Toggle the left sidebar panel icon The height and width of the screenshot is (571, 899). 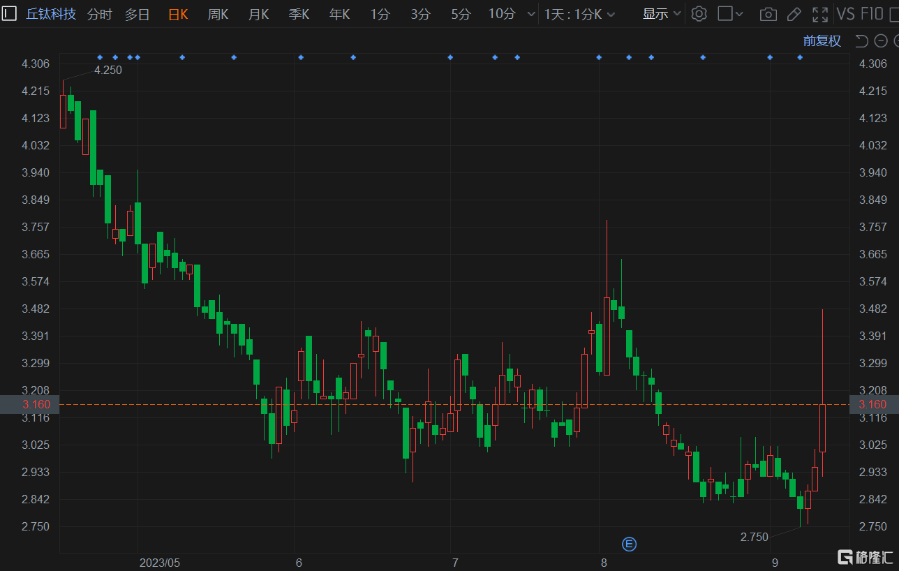9,13
